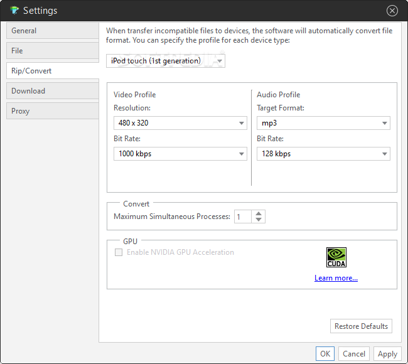The width and height of the screenshot is (408, 364).
Task: Switch to the General tab
Action: click(53, 31)
